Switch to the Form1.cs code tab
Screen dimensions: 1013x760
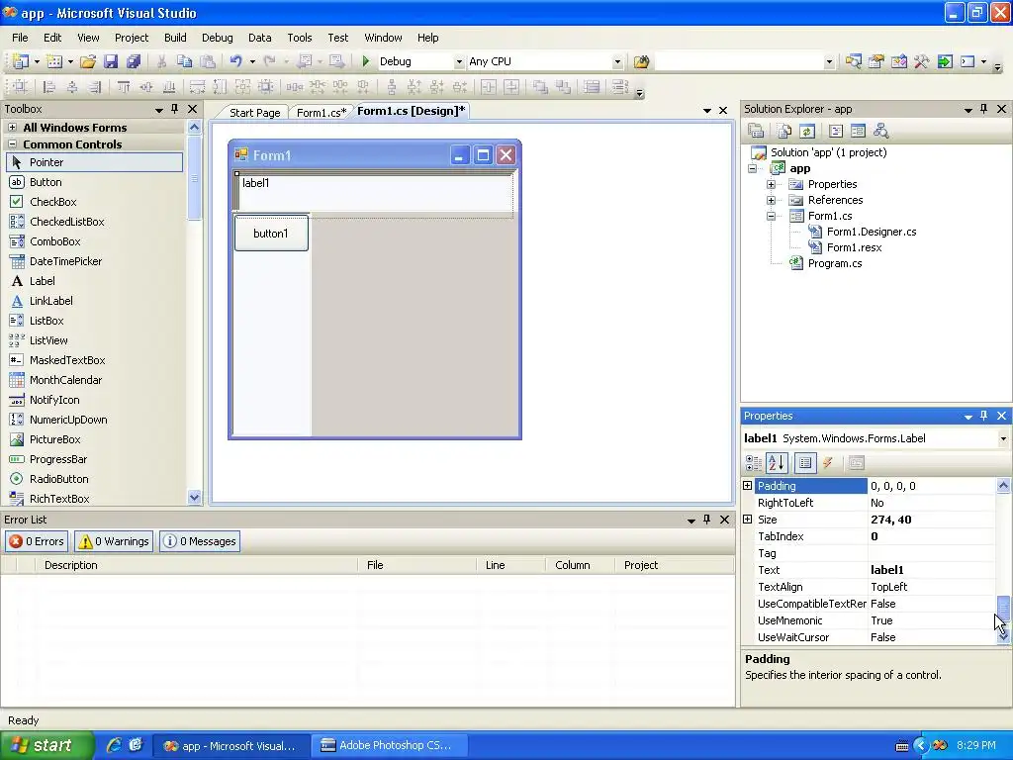pyautogui.click(x=322, y=113)
